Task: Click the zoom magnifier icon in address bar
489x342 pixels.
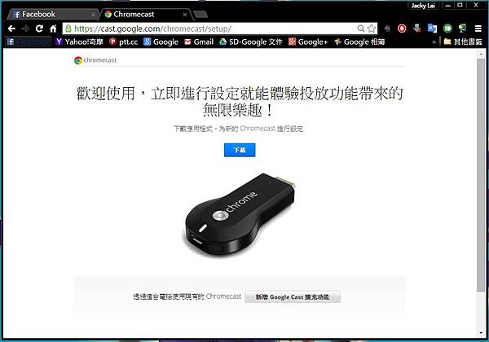Action: (x=361, y=28)
